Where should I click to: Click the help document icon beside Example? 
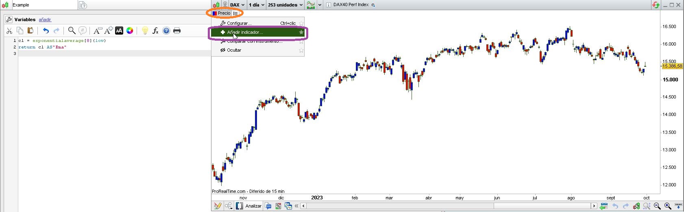83,5
